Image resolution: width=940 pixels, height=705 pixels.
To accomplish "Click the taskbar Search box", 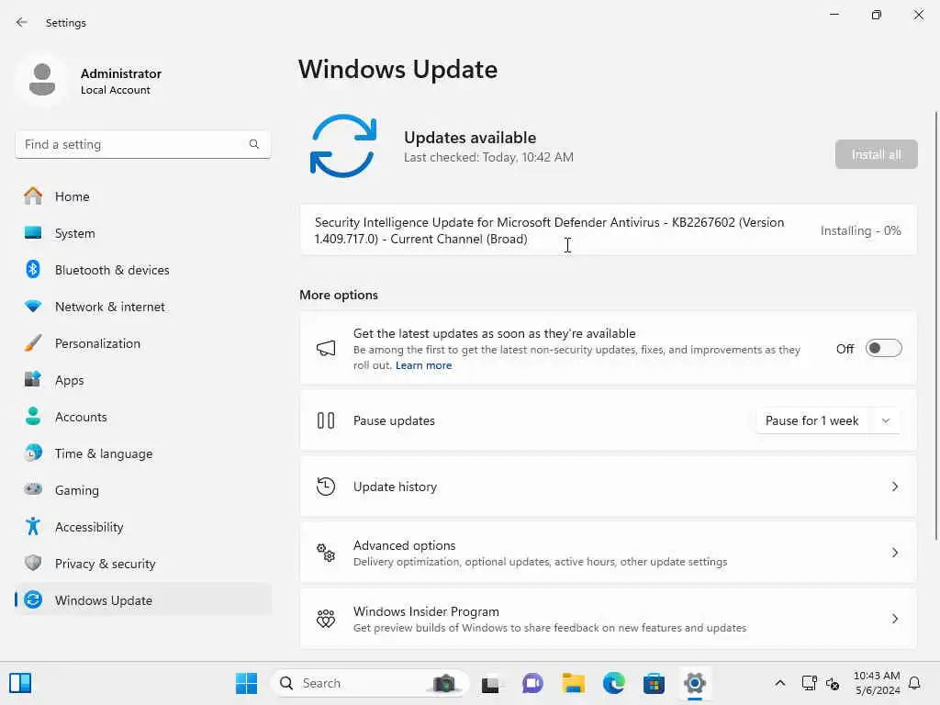I will 370,683.
